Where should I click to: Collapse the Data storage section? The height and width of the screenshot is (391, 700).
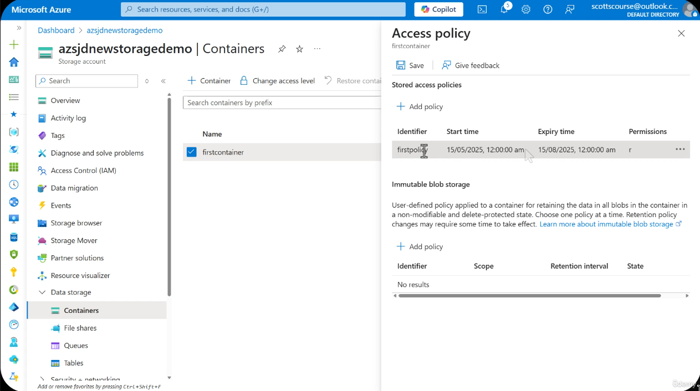tap(42, 292)
